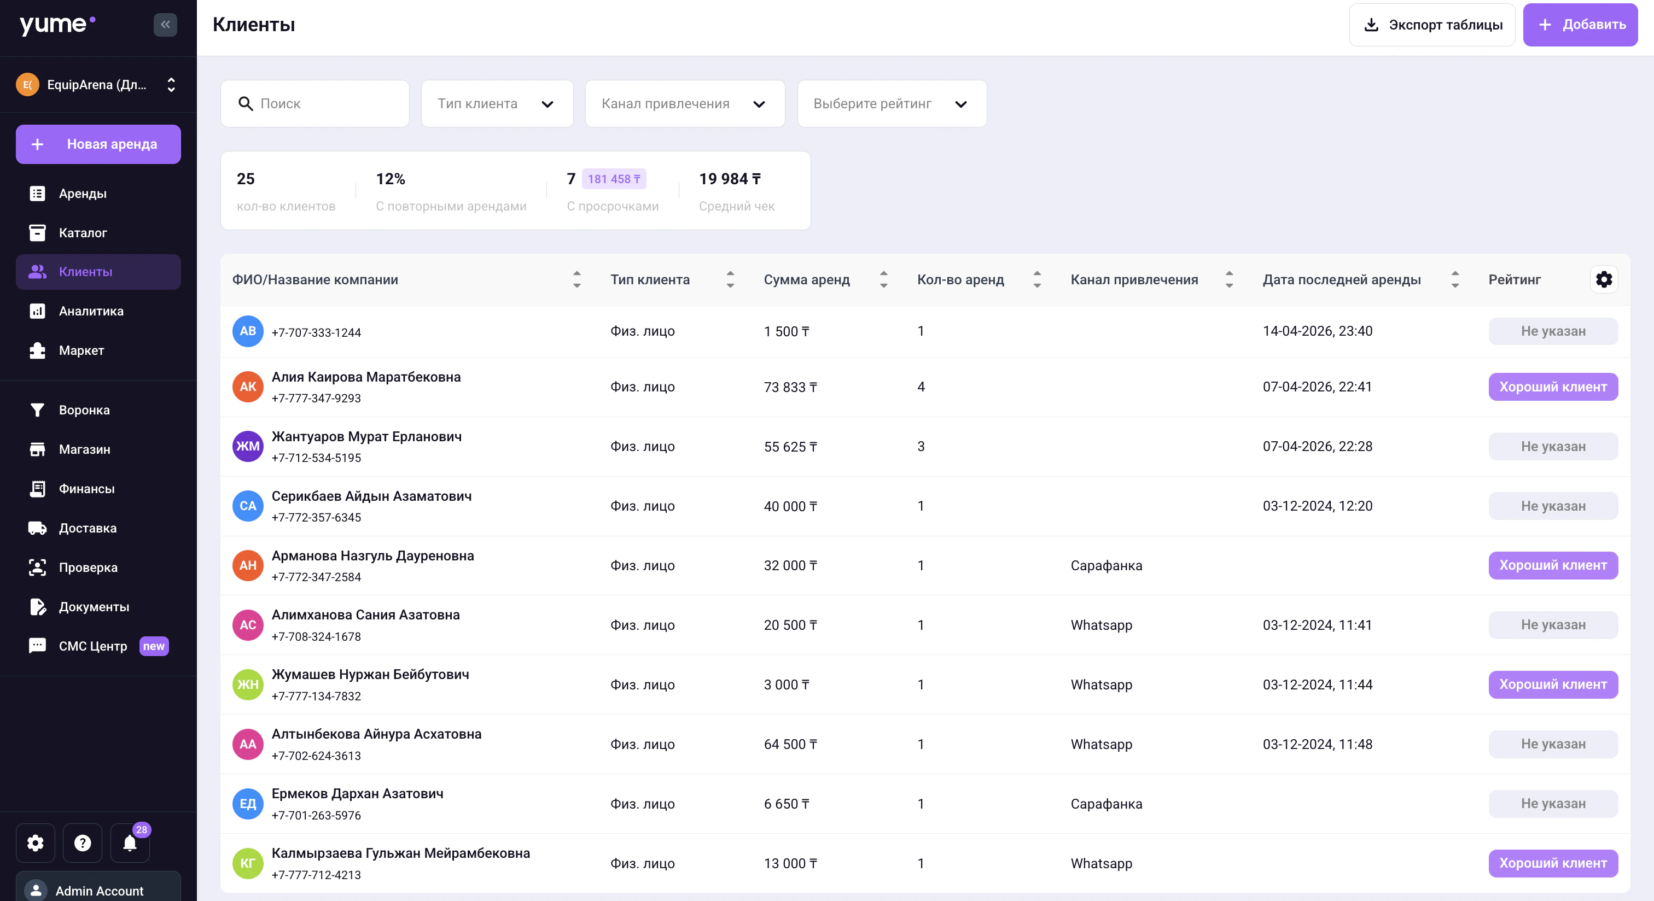This screenshot has height=901, width=1654.
Task: Collapse the sidebar with double-chevron icon
Action: [x=165, y=25]
